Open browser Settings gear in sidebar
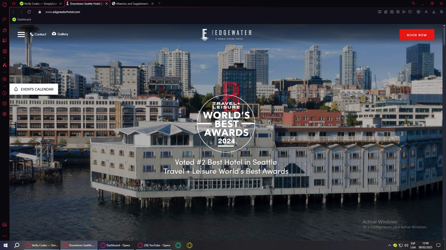This screenshot has width=446, height=250. pyautogui.click(x=4, y=114)
